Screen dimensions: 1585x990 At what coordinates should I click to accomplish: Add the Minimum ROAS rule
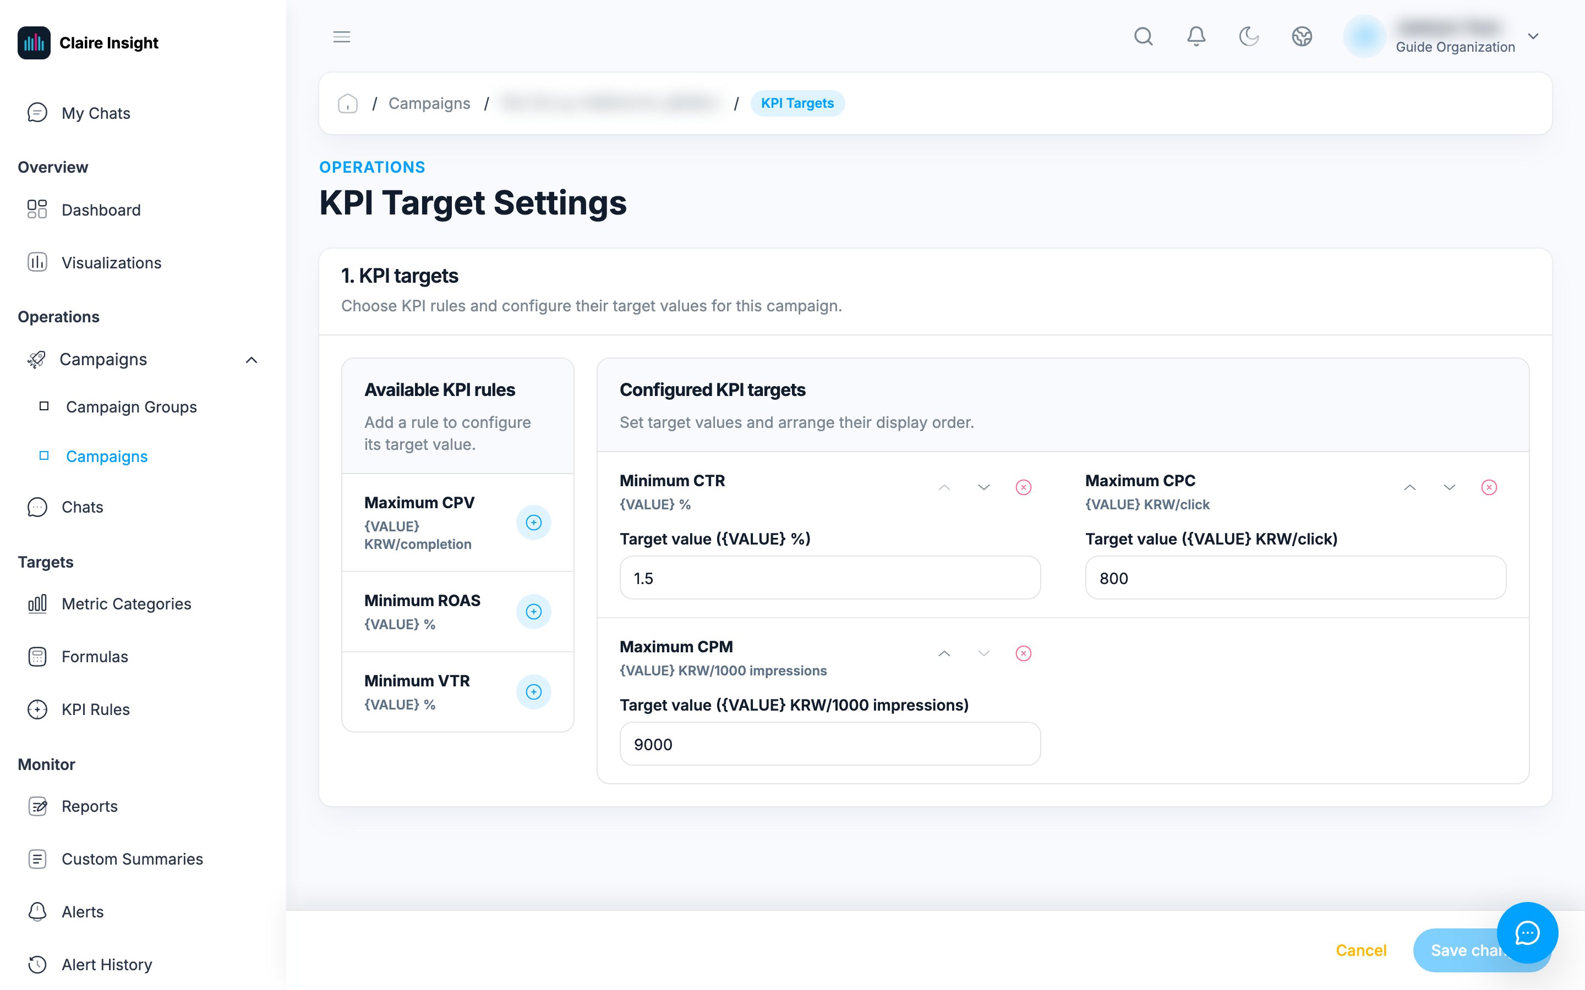pyautogui.click(x=533, y=612)
